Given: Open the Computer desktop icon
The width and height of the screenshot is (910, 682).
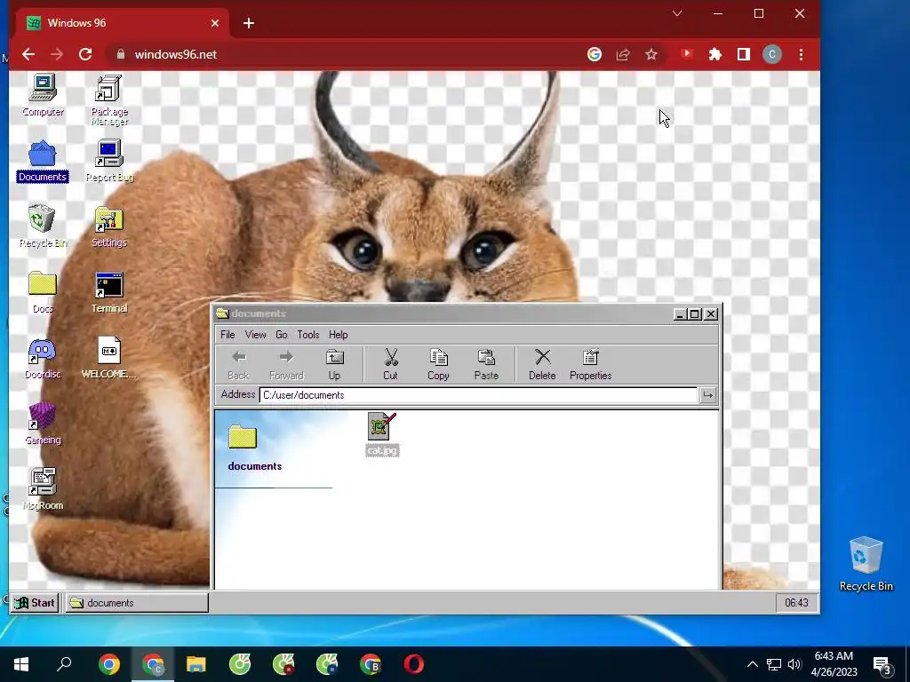Looking at the screenshot, I should click(43, 95).
